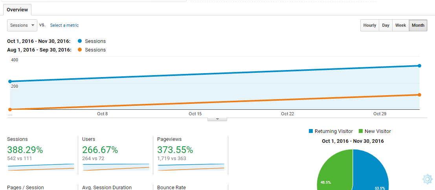Viewport: 435px width, 190px height.
Task: Select the Hourly graph interval
Action: coord(369,25)
